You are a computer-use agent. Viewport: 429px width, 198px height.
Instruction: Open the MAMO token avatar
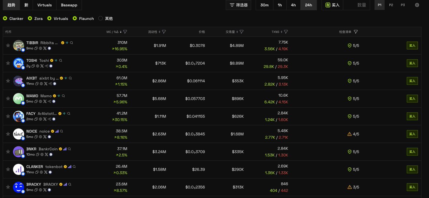point(18,98)
